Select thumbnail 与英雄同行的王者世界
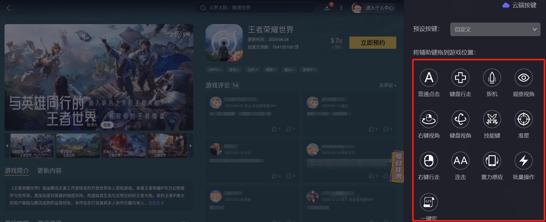546x222 pixels. 32,146
